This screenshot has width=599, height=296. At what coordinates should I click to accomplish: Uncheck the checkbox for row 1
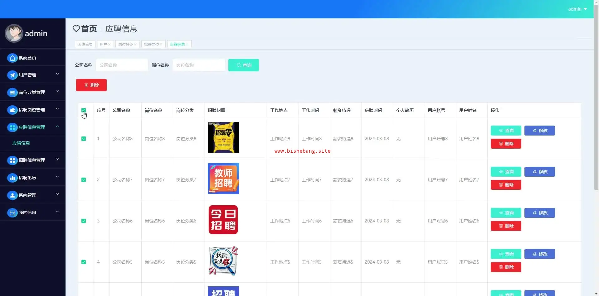pos(84,139)
